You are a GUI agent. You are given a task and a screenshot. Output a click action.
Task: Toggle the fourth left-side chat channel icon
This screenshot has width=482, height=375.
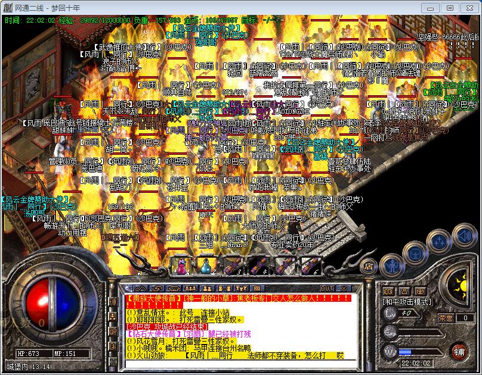click(113, 346)
